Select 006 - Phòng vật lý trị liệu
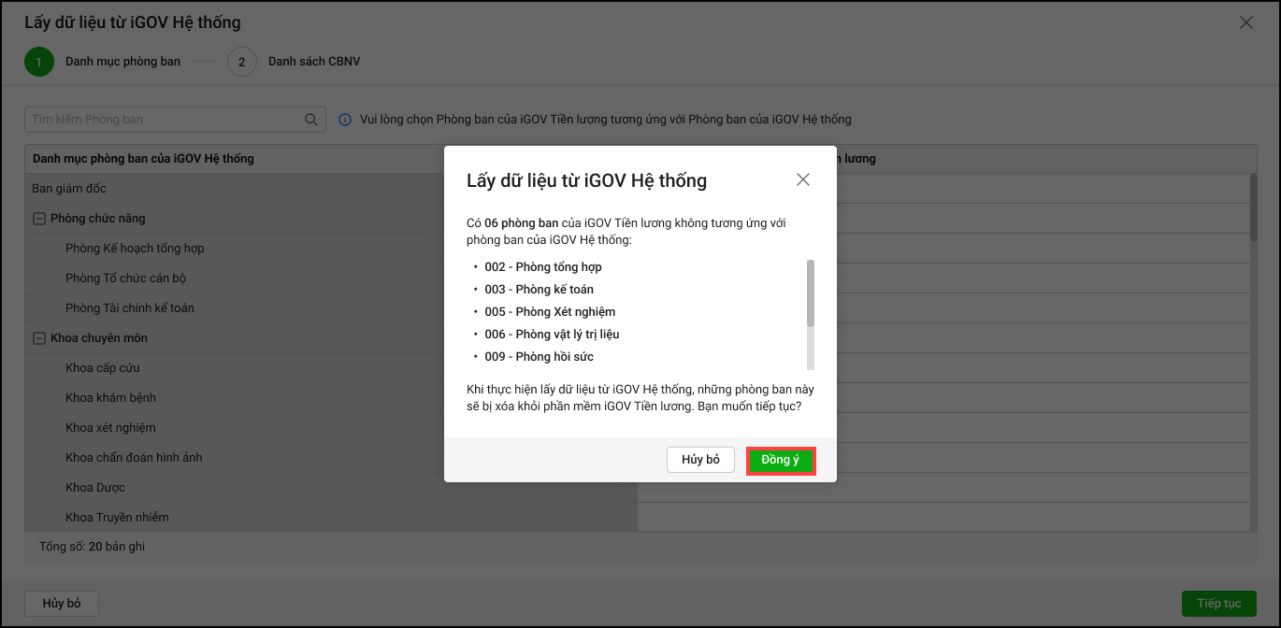 point(552,335)
